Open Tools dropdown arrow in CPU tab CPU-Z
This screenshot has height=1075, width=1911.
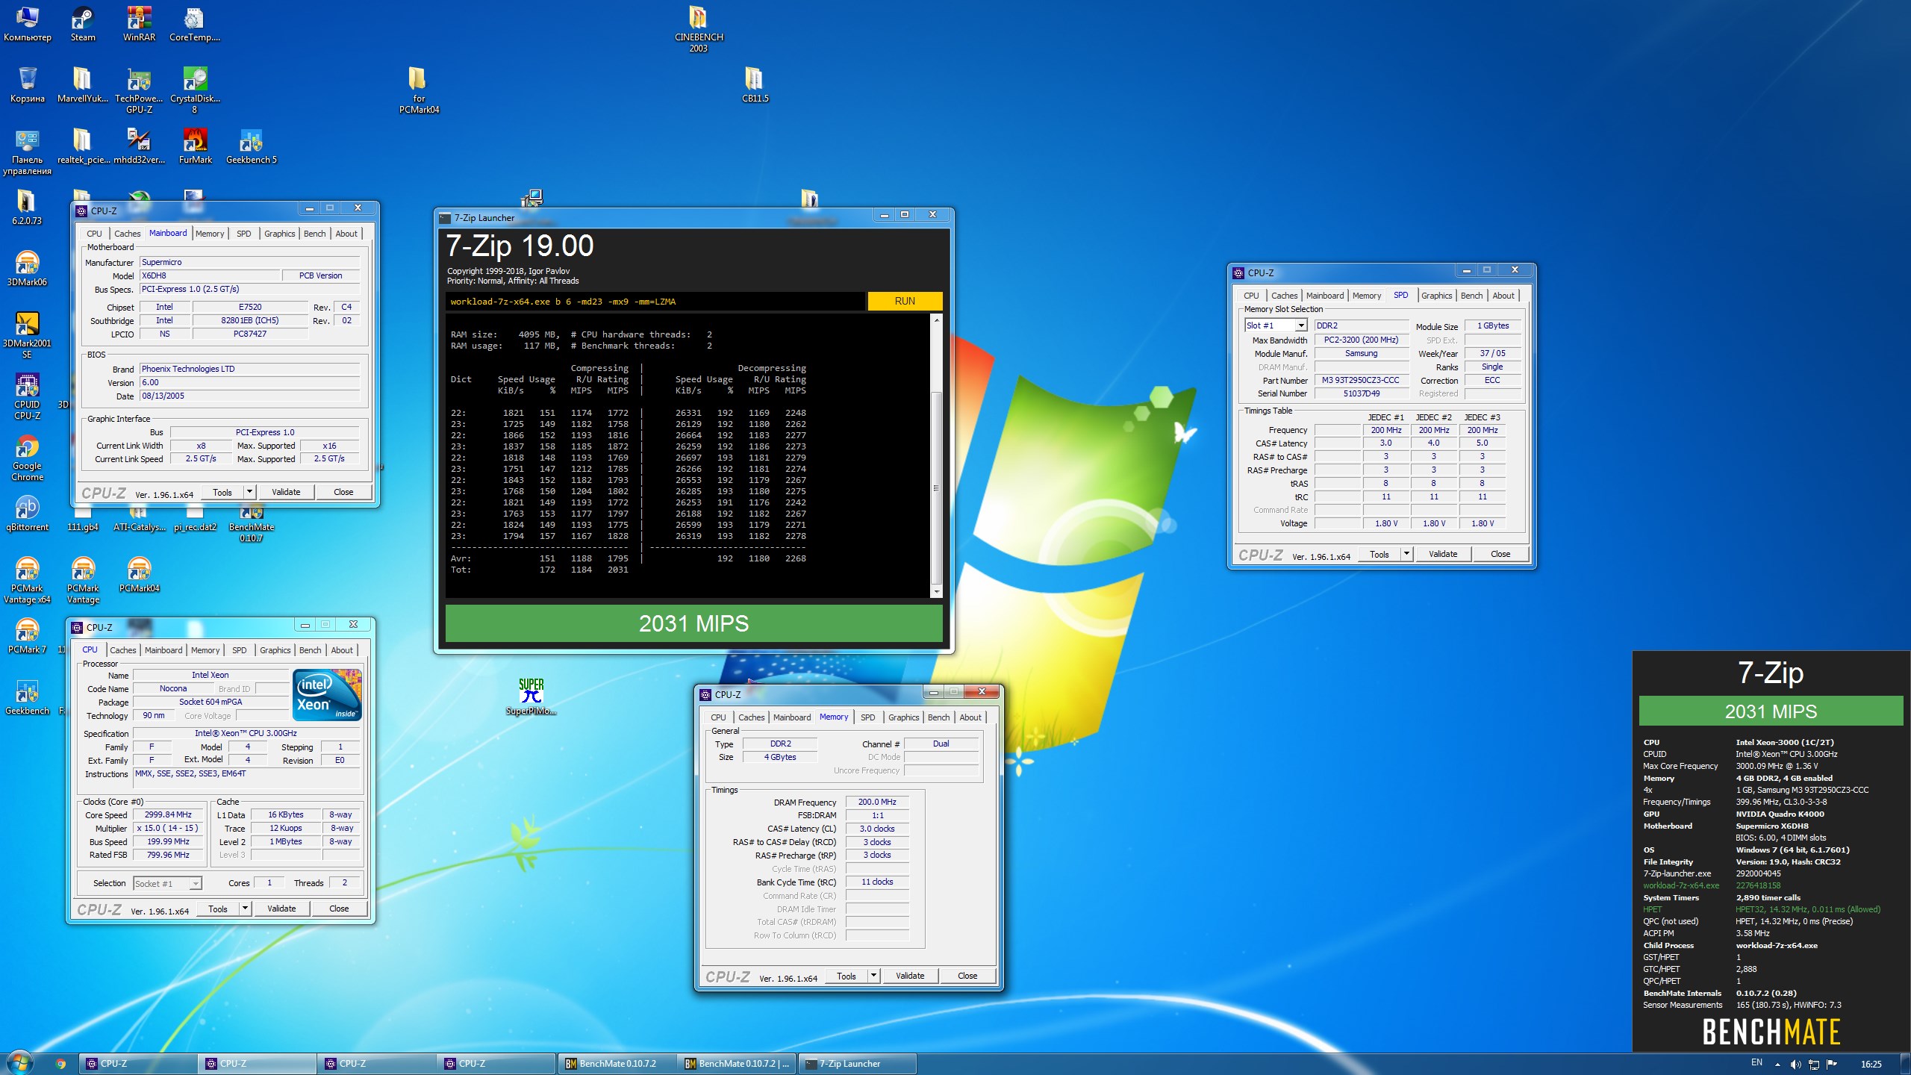tap(246, 909)
